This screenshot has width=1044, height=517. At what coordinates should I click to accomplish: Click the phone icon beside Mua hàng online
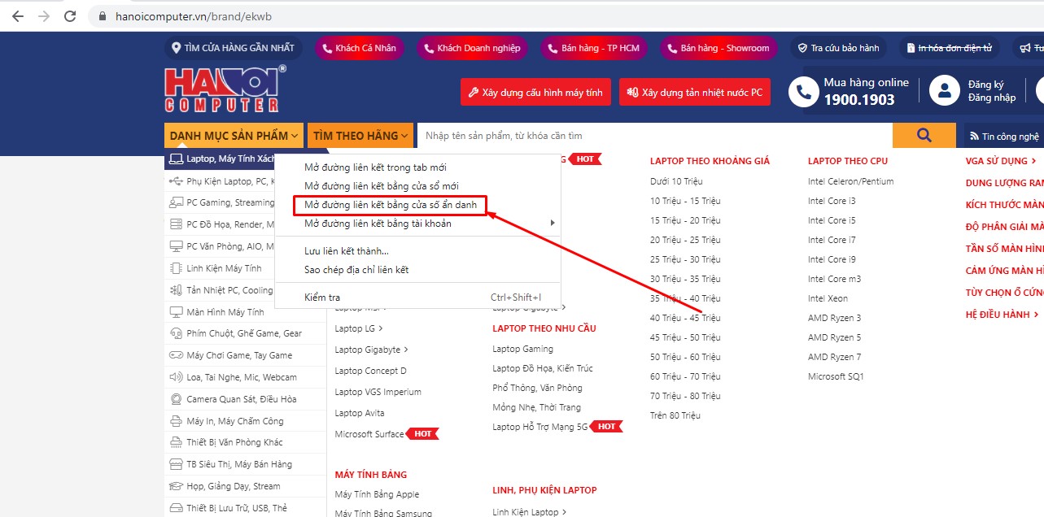coord(803,92)
